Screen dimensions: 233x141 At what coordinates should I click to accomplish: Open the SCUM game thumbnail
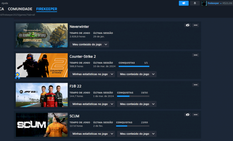[42, 125]
